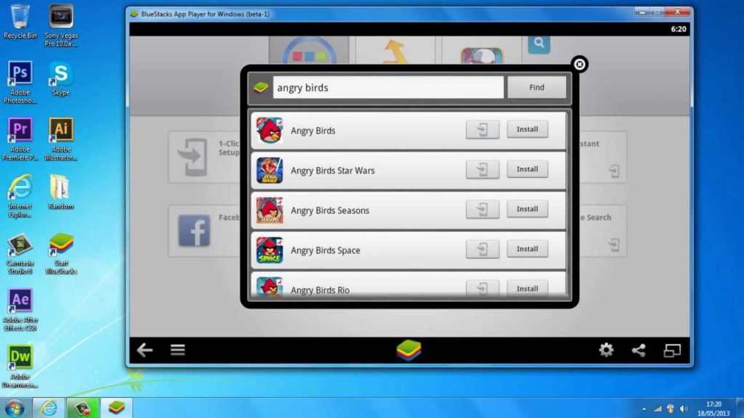Open BlueStacks settings gear
Image resolution: width=744 pixels, height=418 pixels.
coord(606,350)
